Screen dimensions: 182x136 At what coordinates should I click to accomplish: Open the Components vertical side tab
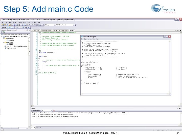click(29, 46)
